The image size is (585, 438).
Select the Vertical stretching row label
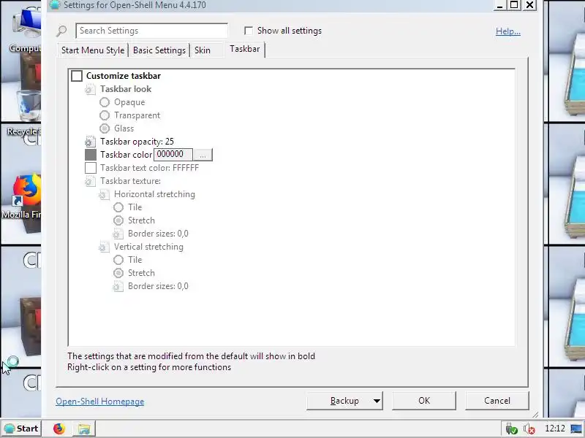tap(148, 247)
